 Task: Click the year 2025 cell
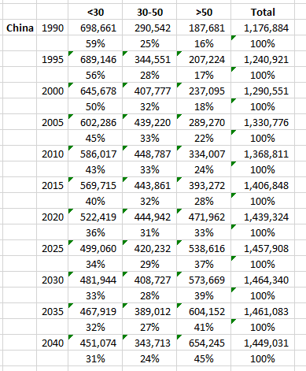[53, 248]
